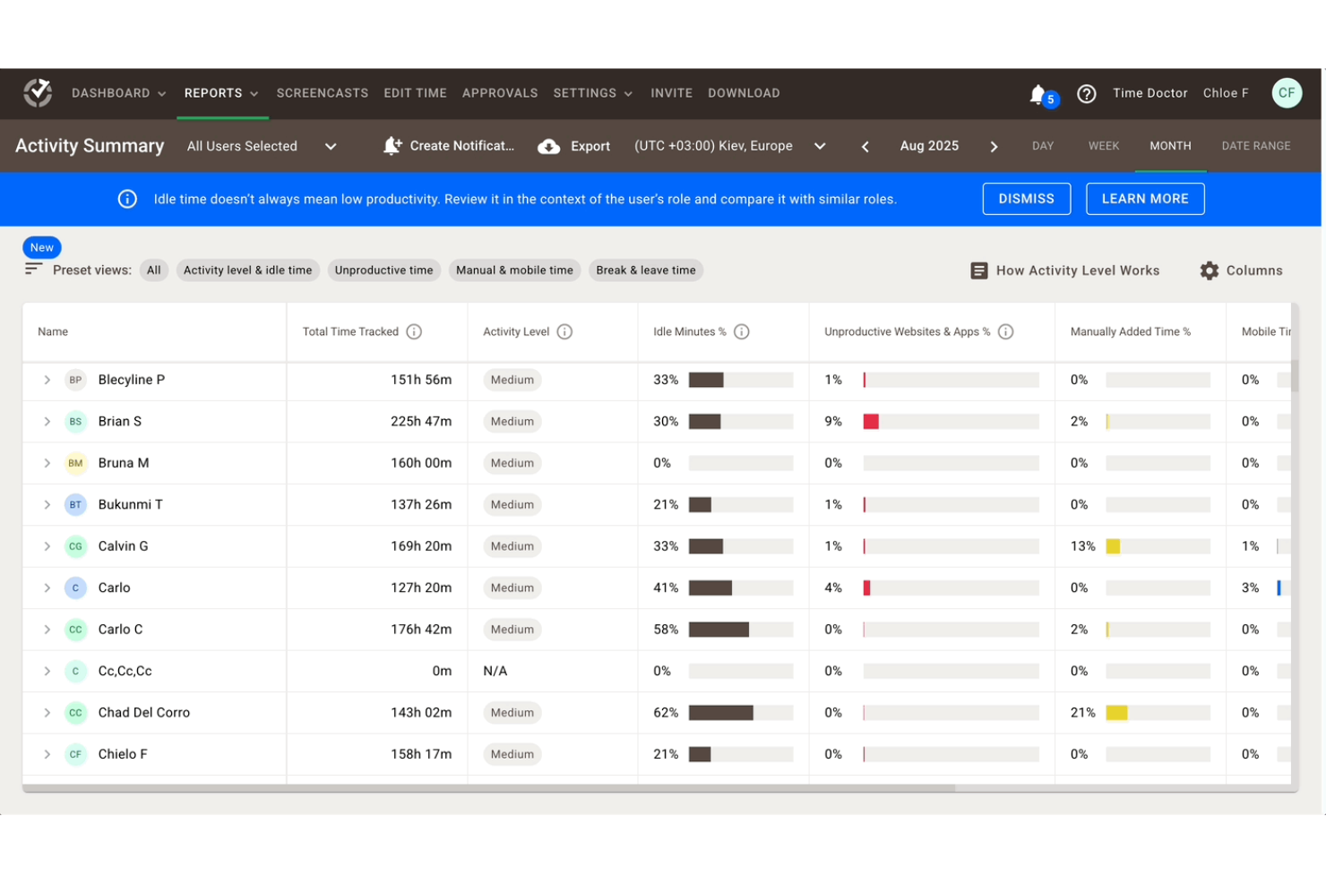The height and width of the screenshot is (884, 1326).
Task: Enable the Break & leave time view
Action: [x=645, y=270]
